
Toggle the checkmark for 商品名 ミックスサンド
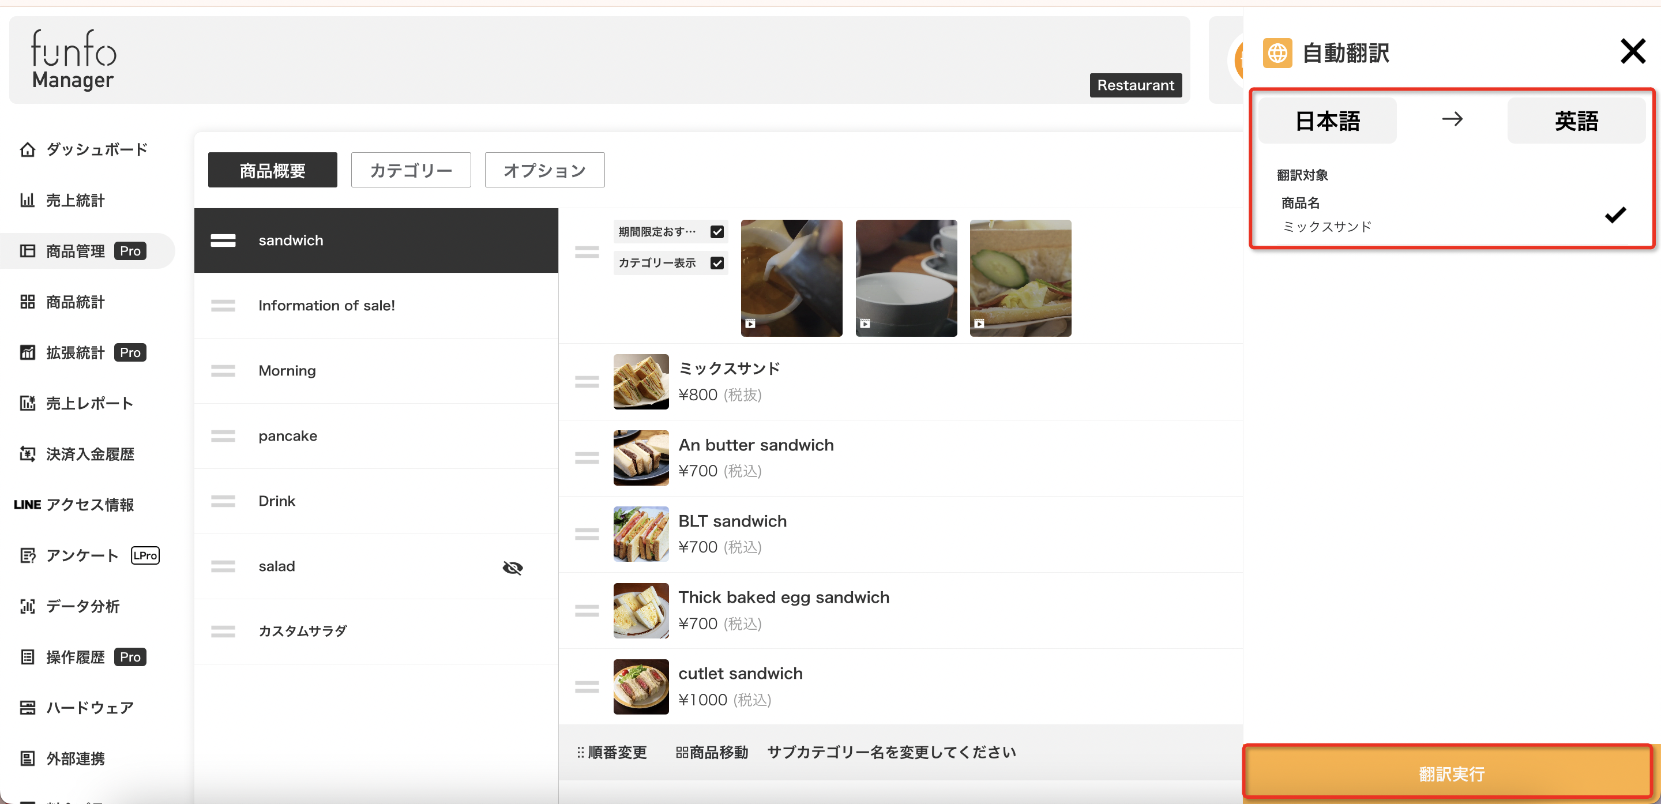(x=1615, y=215)
